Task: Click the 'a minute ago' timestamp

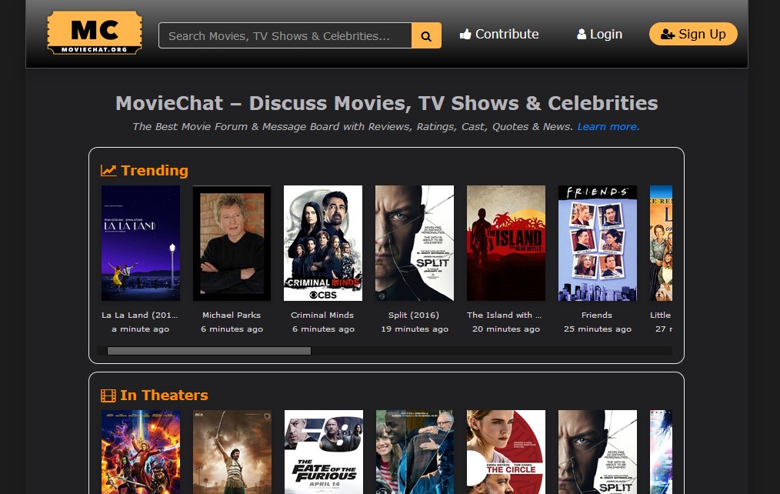Action: point(140,329)
